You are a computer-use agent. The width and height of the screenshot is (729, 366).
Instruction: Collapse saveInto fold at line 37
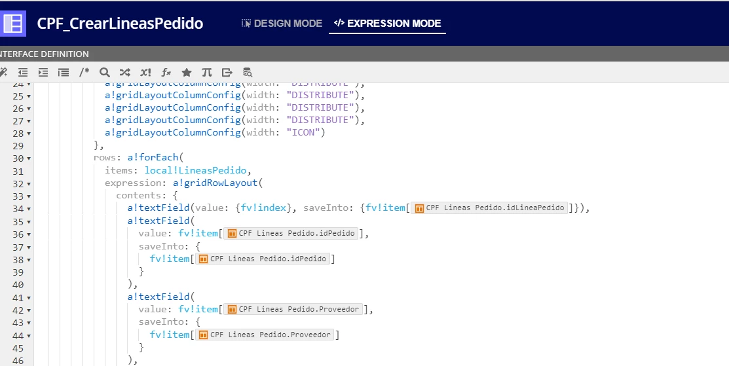click(x=29, y=247)
